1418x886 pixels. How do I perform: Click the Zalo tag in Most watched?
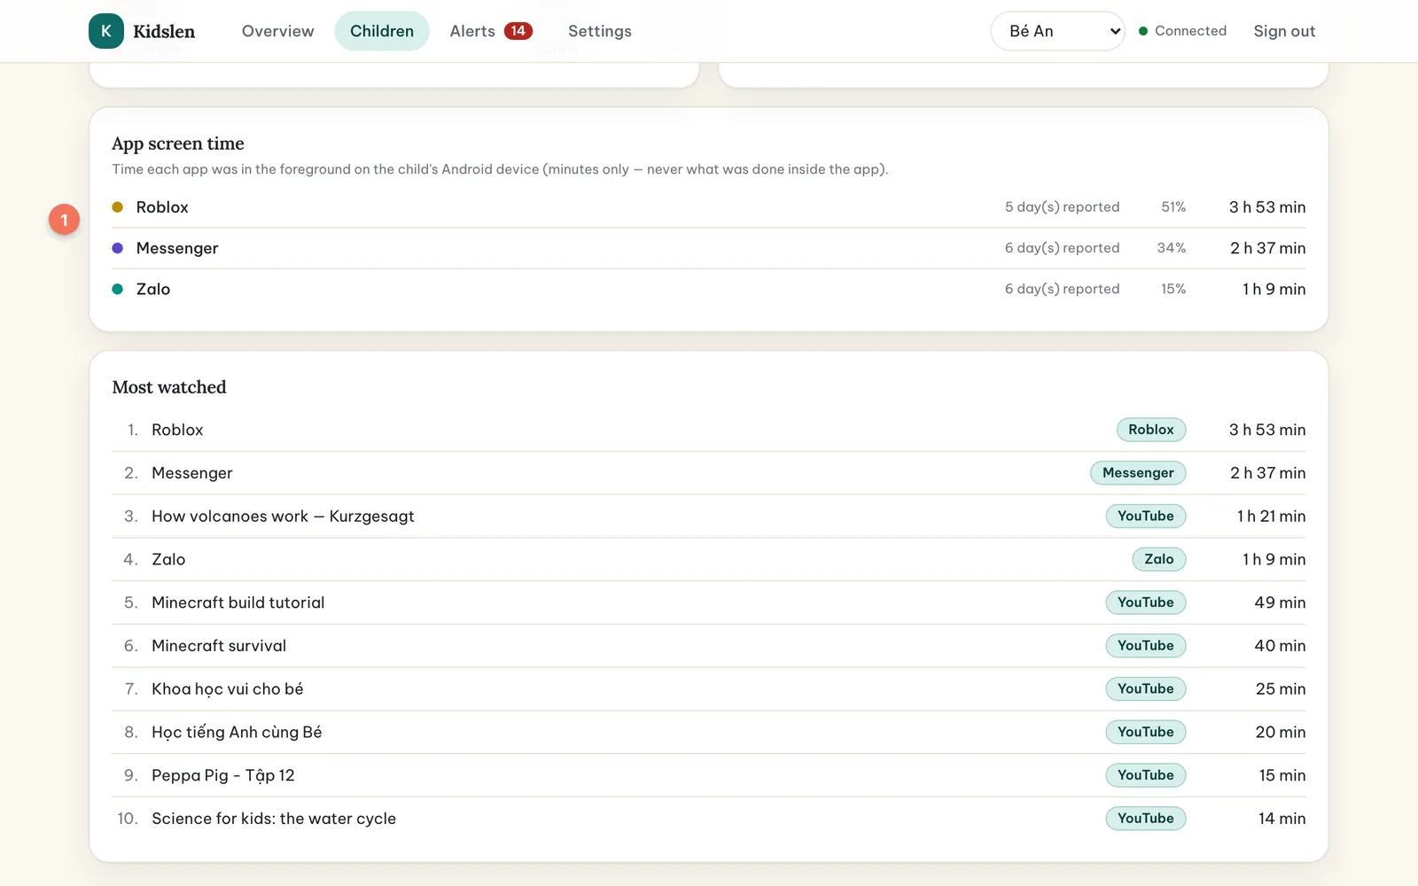pos(1158,559)
